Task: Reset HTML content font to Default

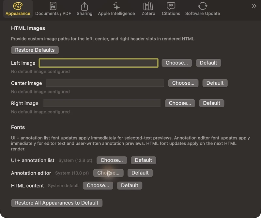Action: [130, 186]
